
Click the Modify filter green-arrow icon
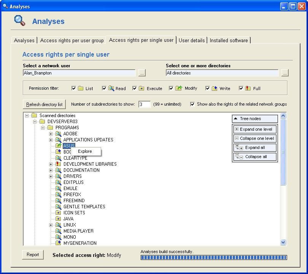(179, 88)
